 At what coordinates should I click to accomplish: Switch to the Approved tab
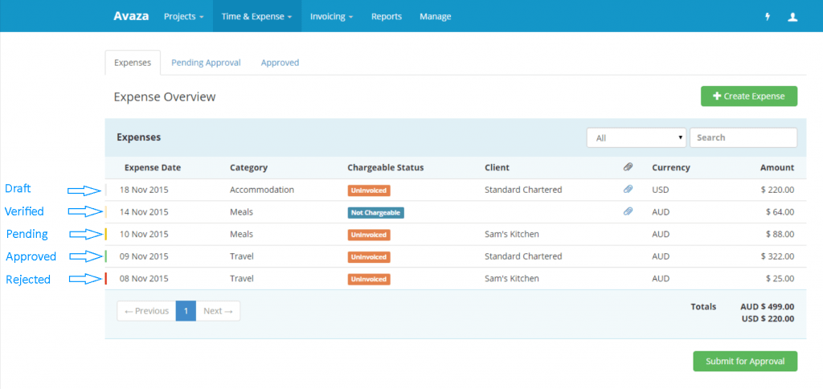click(x=280, y=63)
